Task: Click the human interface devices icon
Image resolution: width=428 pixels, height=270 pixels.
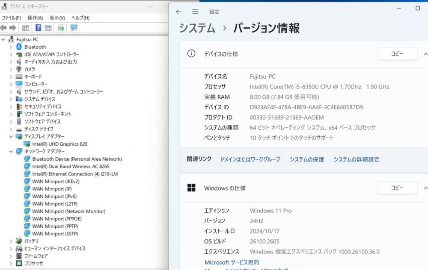Action: (19, 249)
